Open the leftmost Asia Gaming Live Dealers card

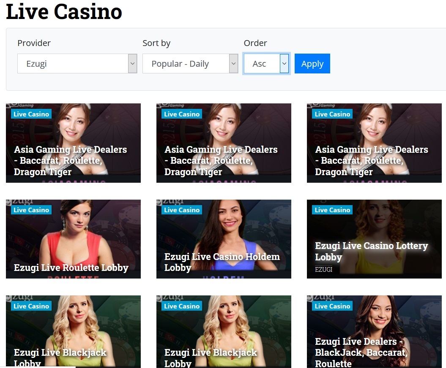pyautogui.click(x=73, y=143)
